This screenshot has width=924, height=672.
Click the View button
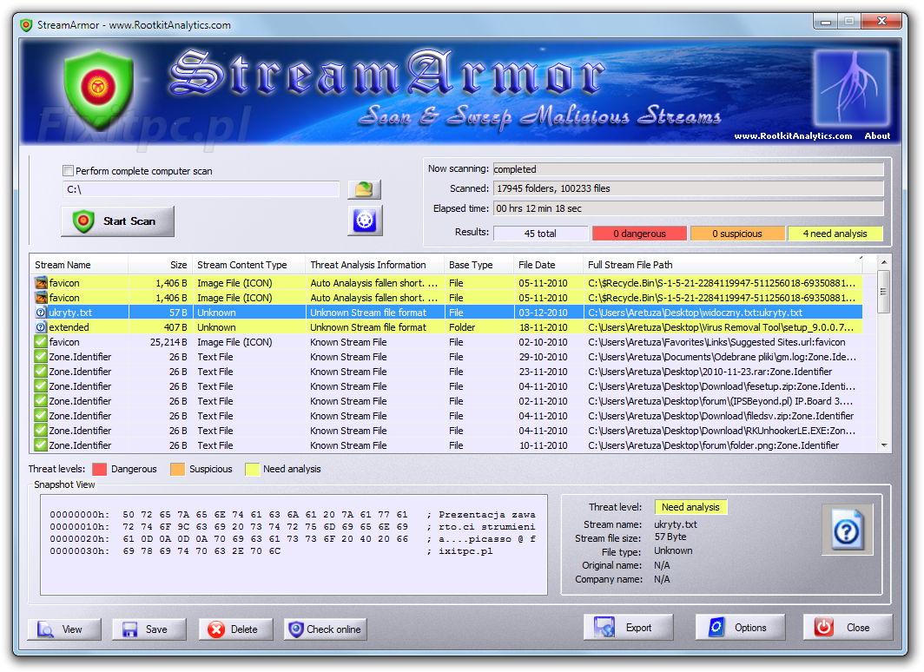64,629
